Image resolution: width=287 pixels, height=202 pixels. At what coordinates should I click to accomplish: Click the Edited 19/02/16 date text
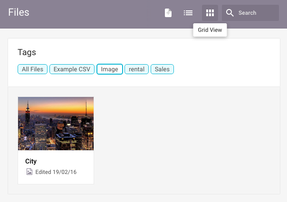(x=56, y=172)
